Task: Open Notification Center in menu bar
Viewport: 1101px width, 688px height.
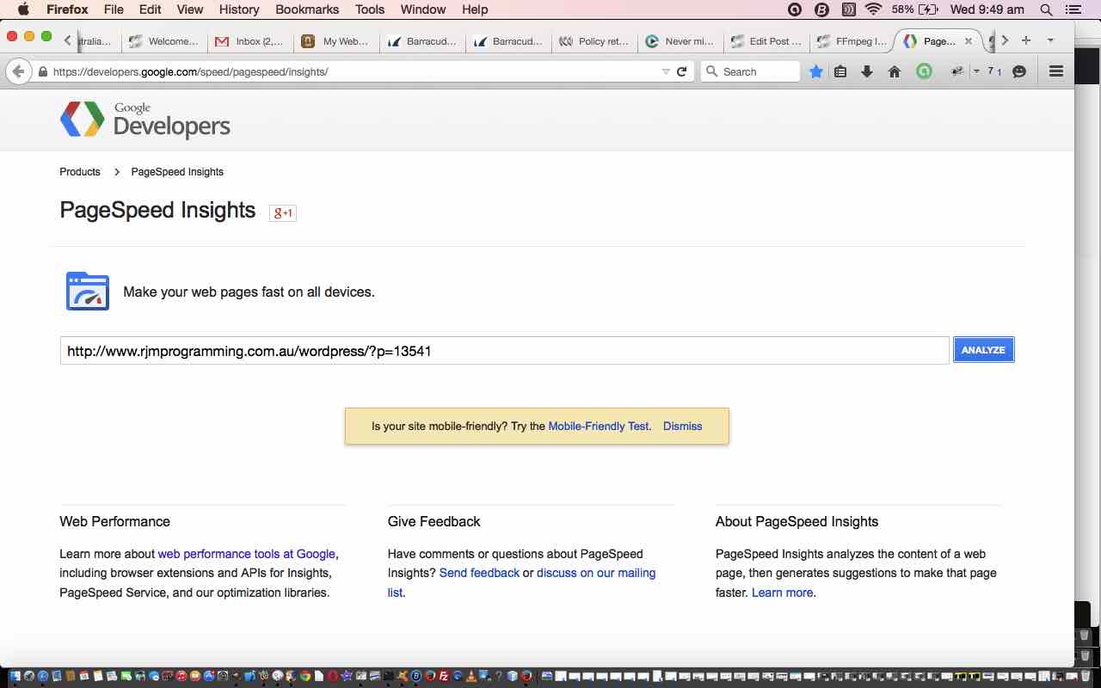Action: pos(1073,9)
